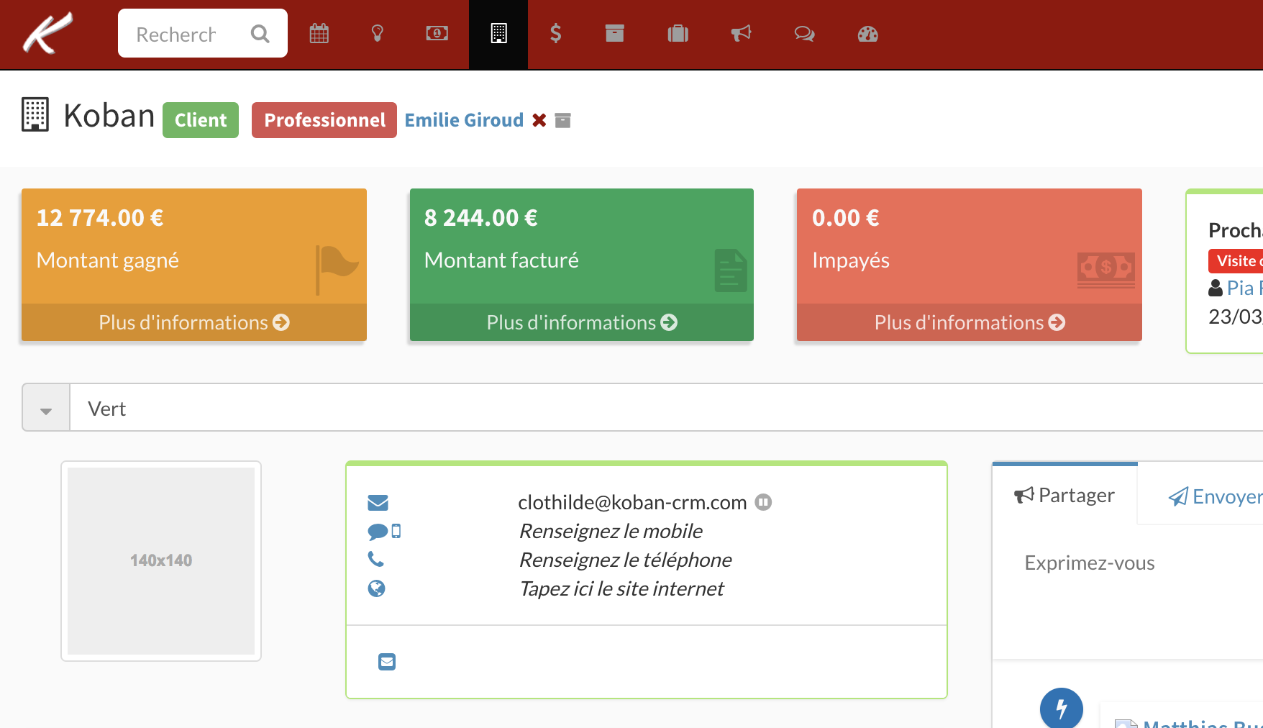1263x728 pixels.
Task: Click Renseignez le mobile placeholder
Action: [x=611, y=531]
